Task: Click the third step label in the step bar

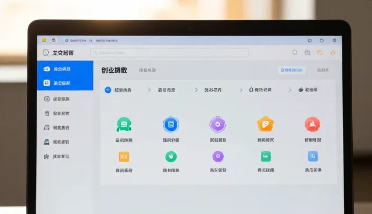Action: [213, 90]
